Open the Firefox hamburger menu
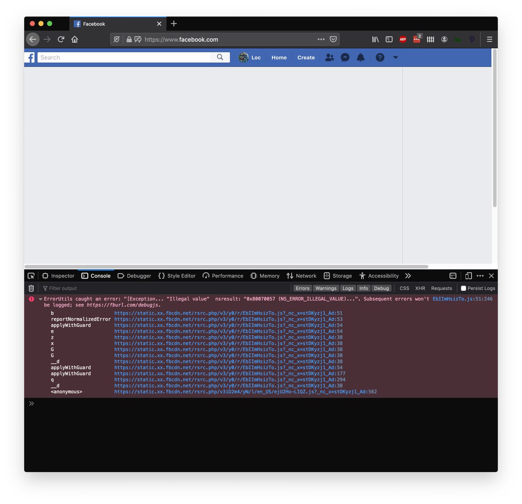The image size is (522, 504). pyautogui.click(x=489, y=39)
